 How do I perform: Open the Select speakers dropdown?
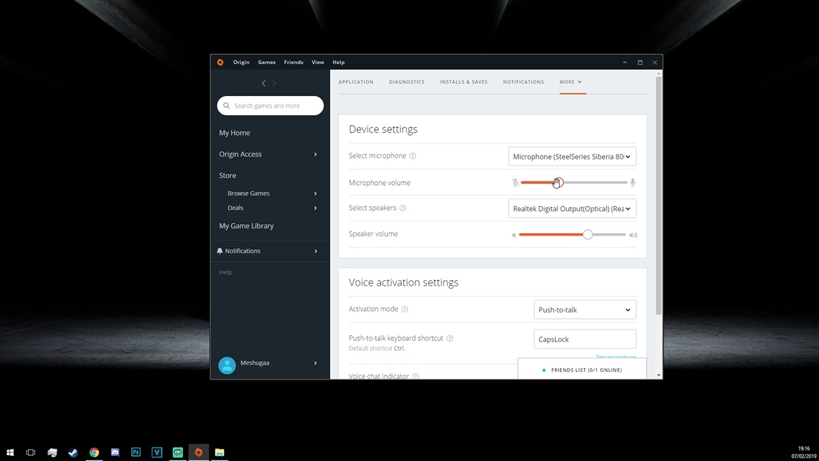click(572, 209)
